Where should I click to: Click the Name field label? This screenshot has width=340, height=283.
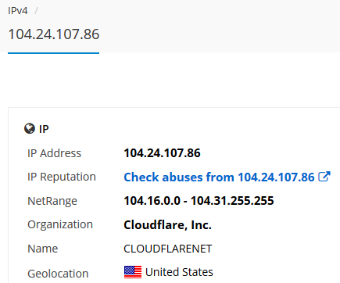point(43,249)
